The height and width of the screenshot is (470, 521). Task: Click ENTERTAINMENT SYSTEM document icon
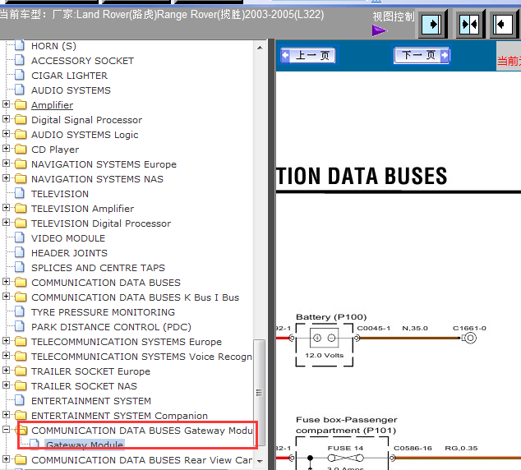point(20,401)
